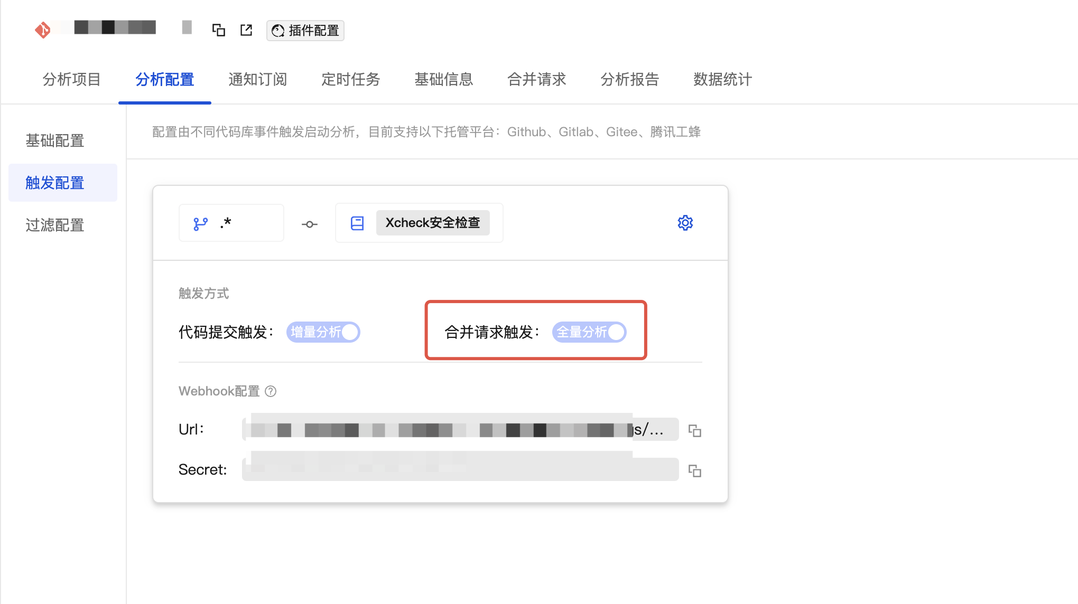Select 过滤配置 in the sidebar

coord(63,225)
